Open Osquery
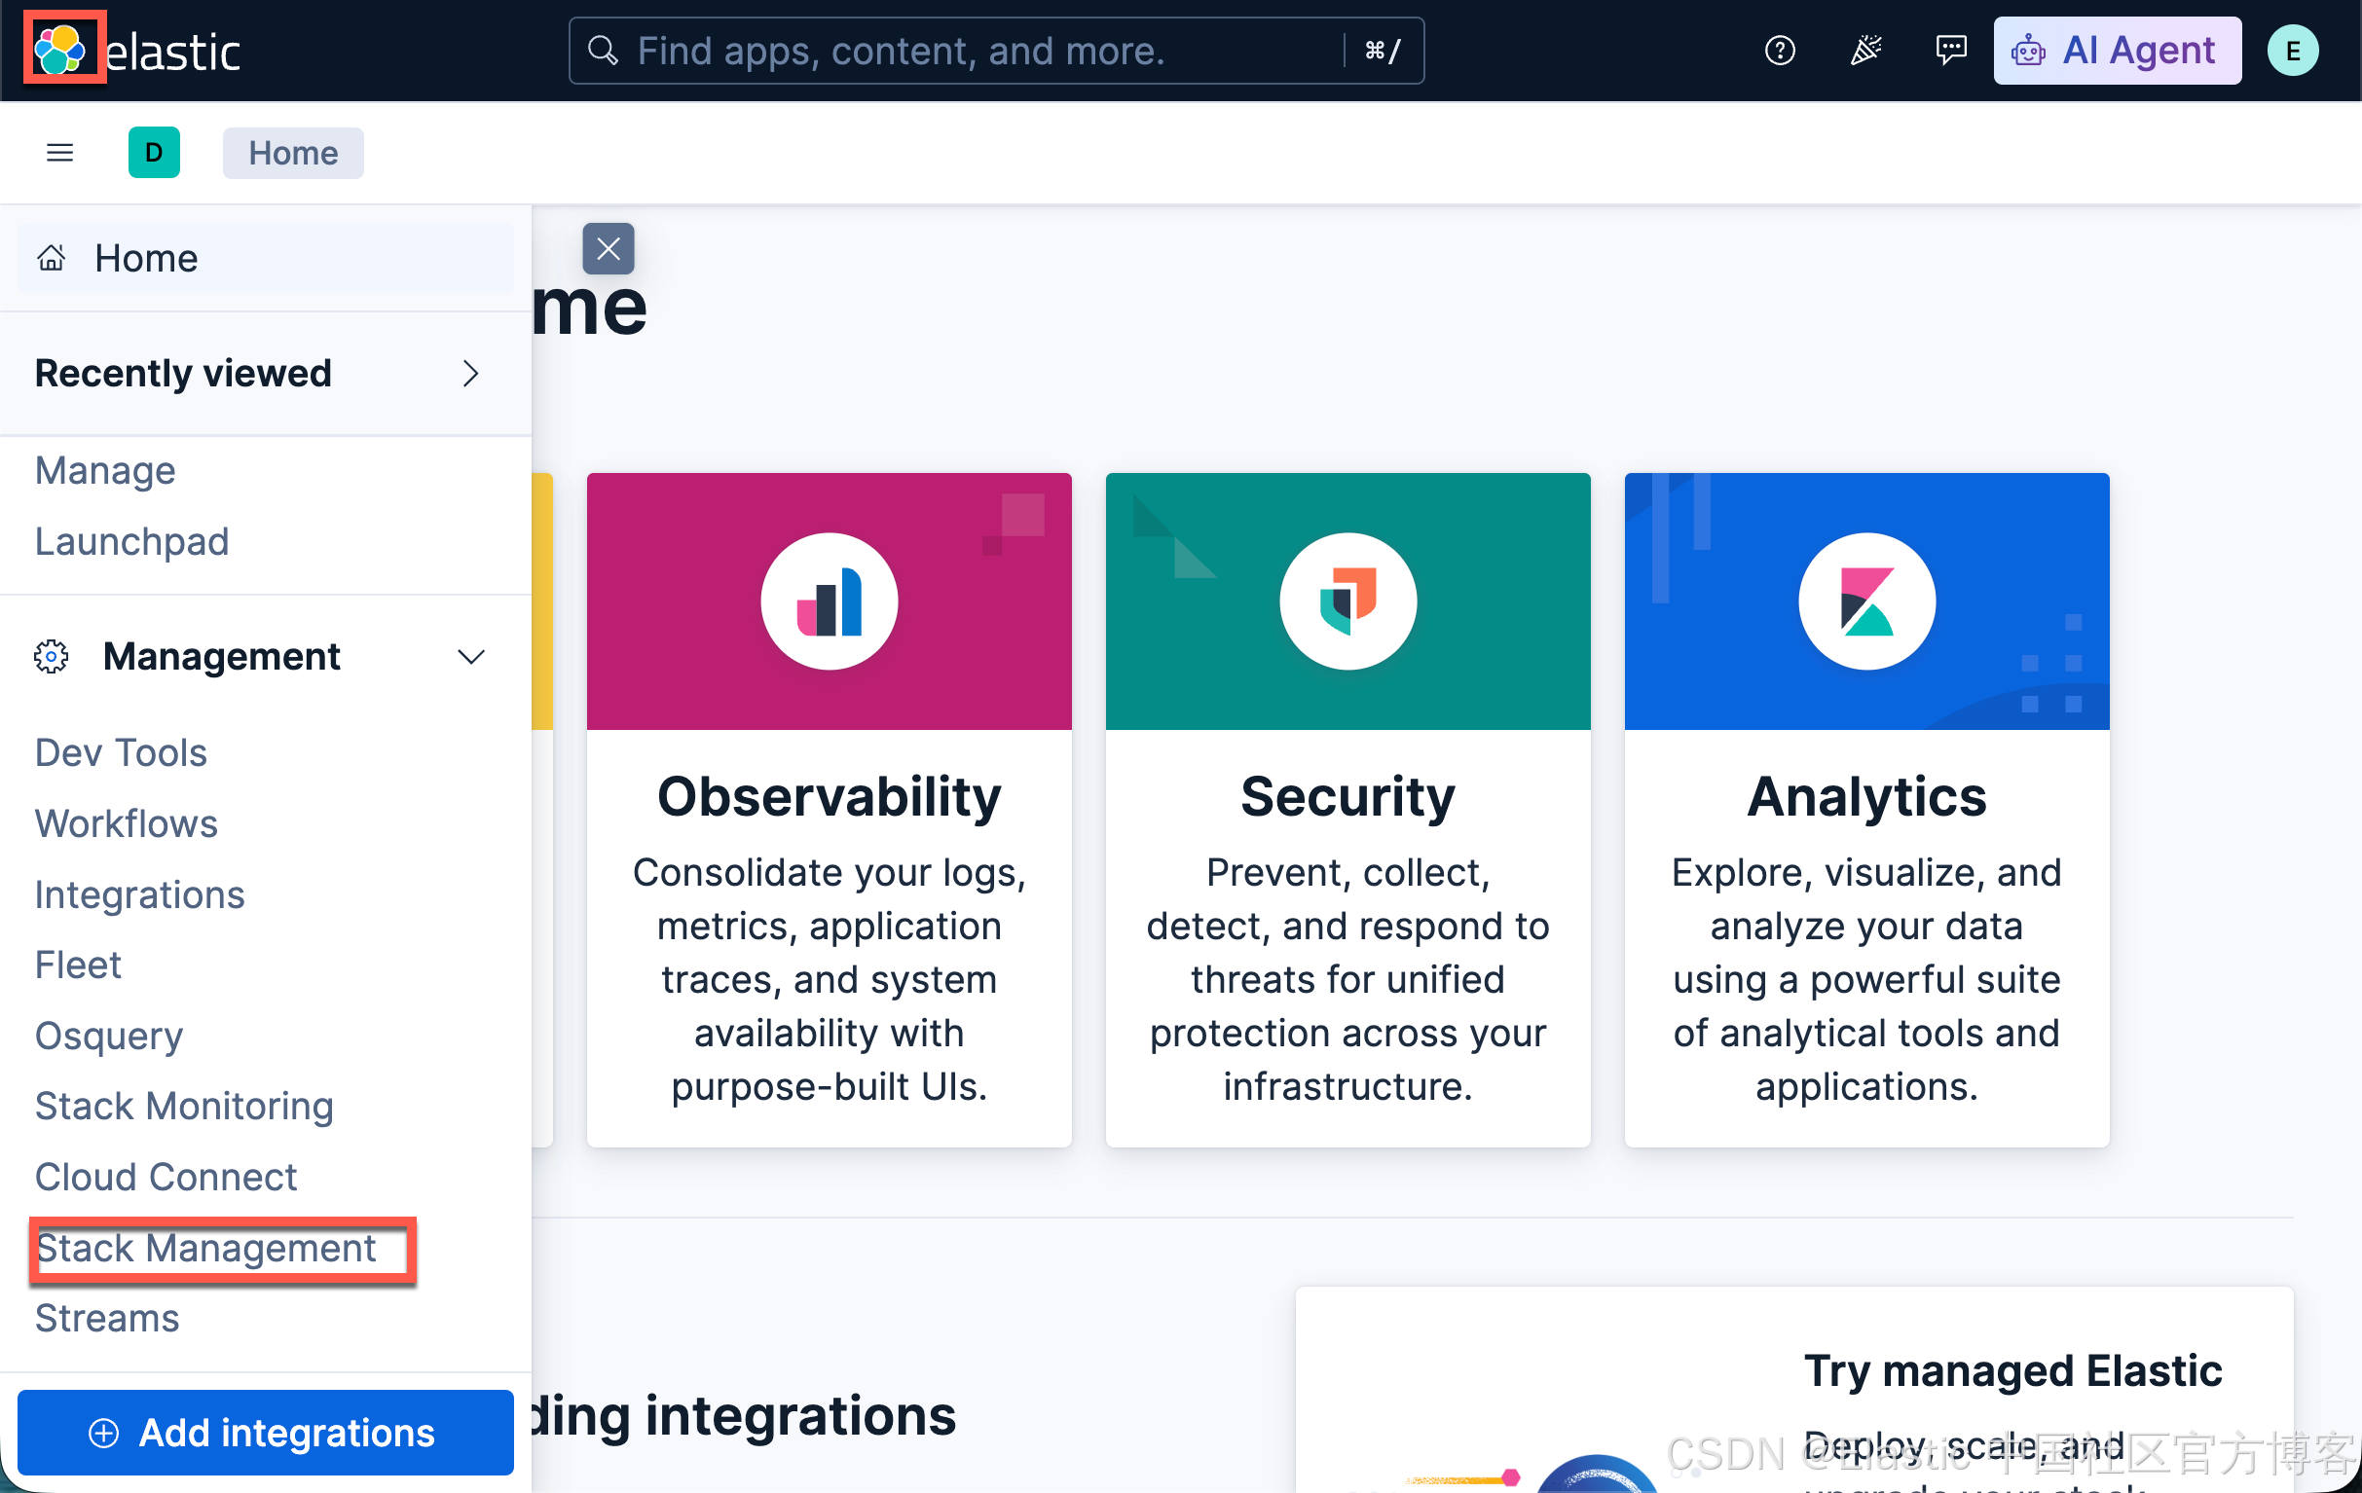This screenshot has height=1493, width=2362. [109, 1037]
